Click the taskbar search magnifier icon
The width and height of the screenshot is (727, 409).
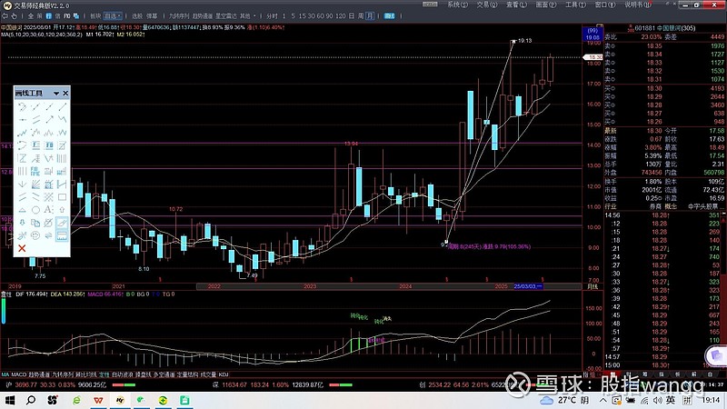tap(31, 400)
